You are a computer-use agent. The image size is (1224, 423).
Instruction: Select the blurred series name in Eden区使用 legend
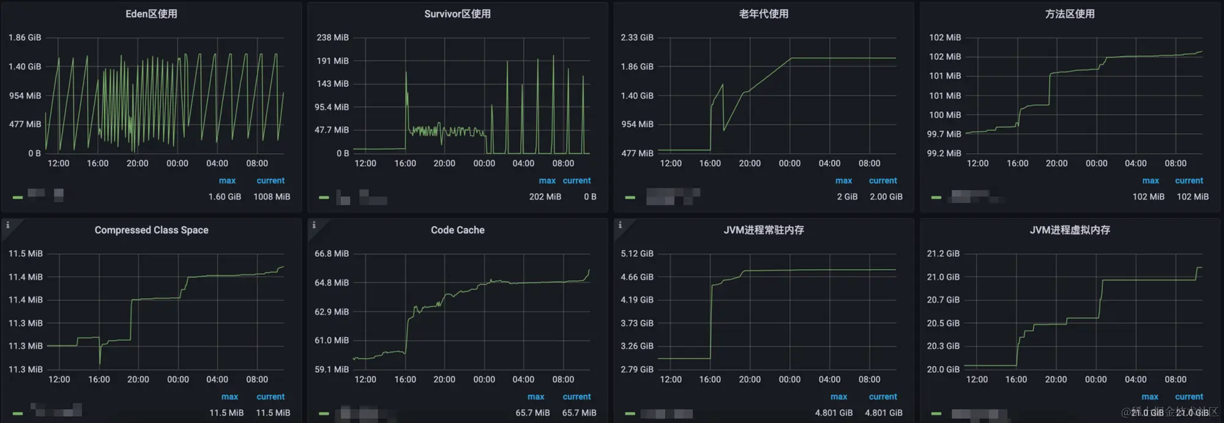[x=46, y=195]
